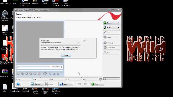Click the file-adding progress bar in the dialog
The image size is (173, 97).
(x=61, y=45)
